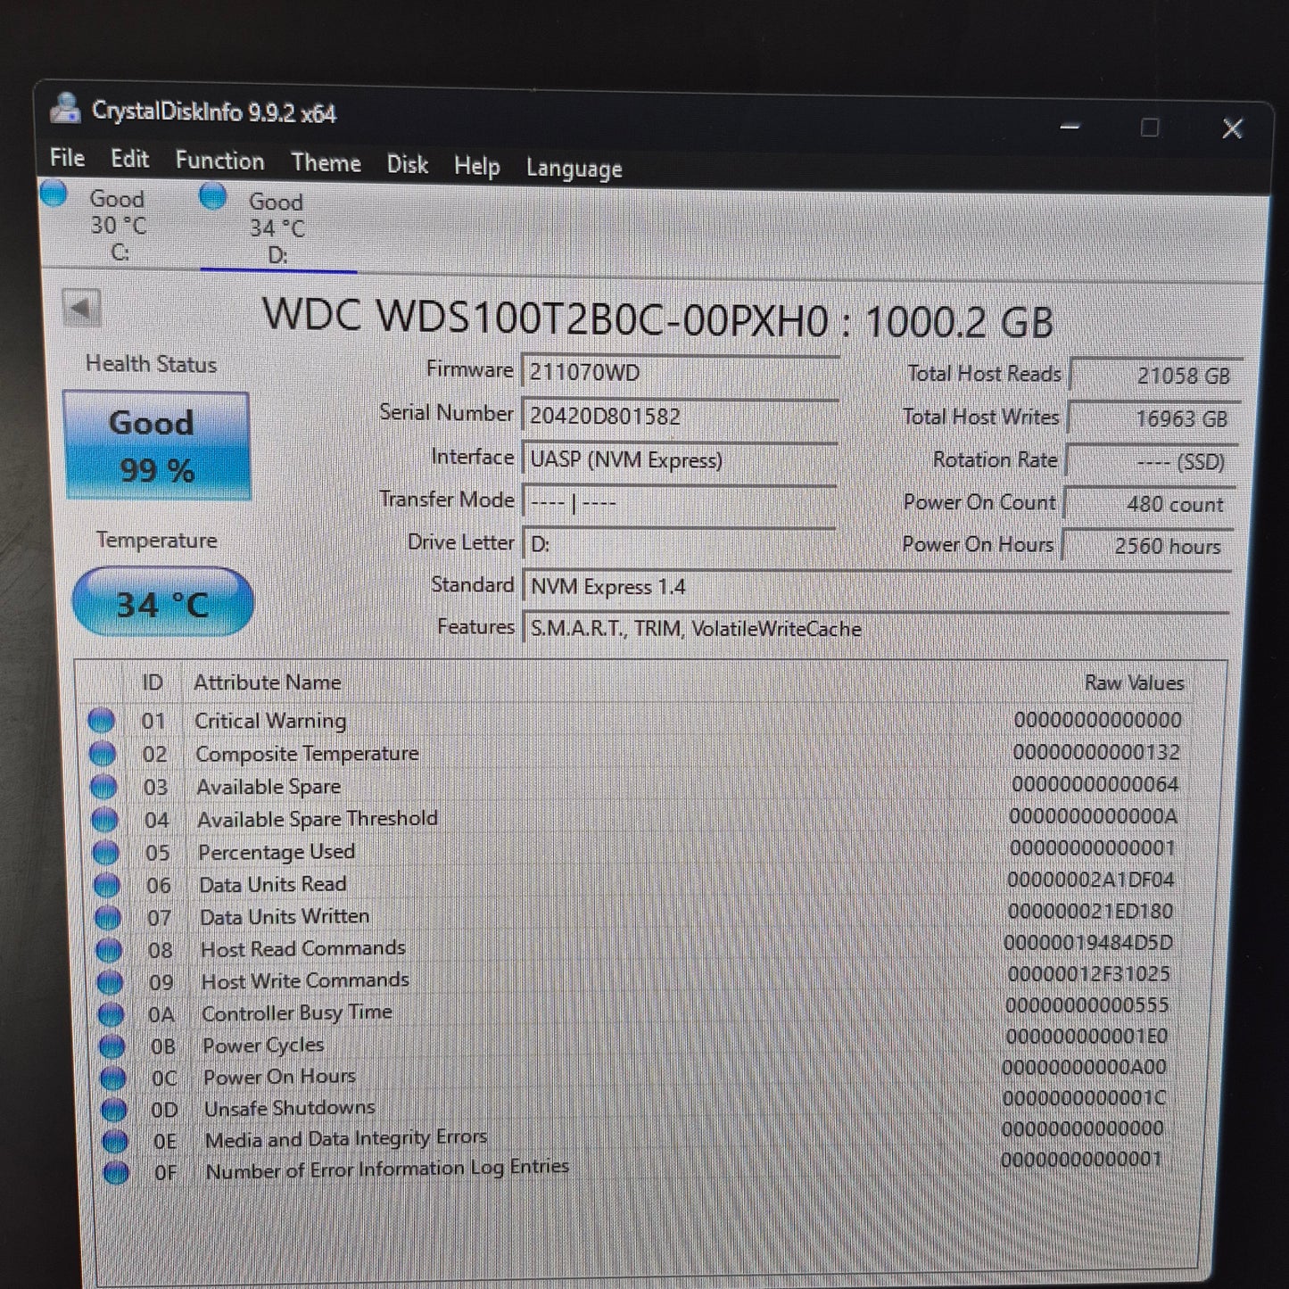1289x1289 pixels.
Task: Click the drive title WDC WDS100T2B0C-00PXH0
Action: pos(545,318)
